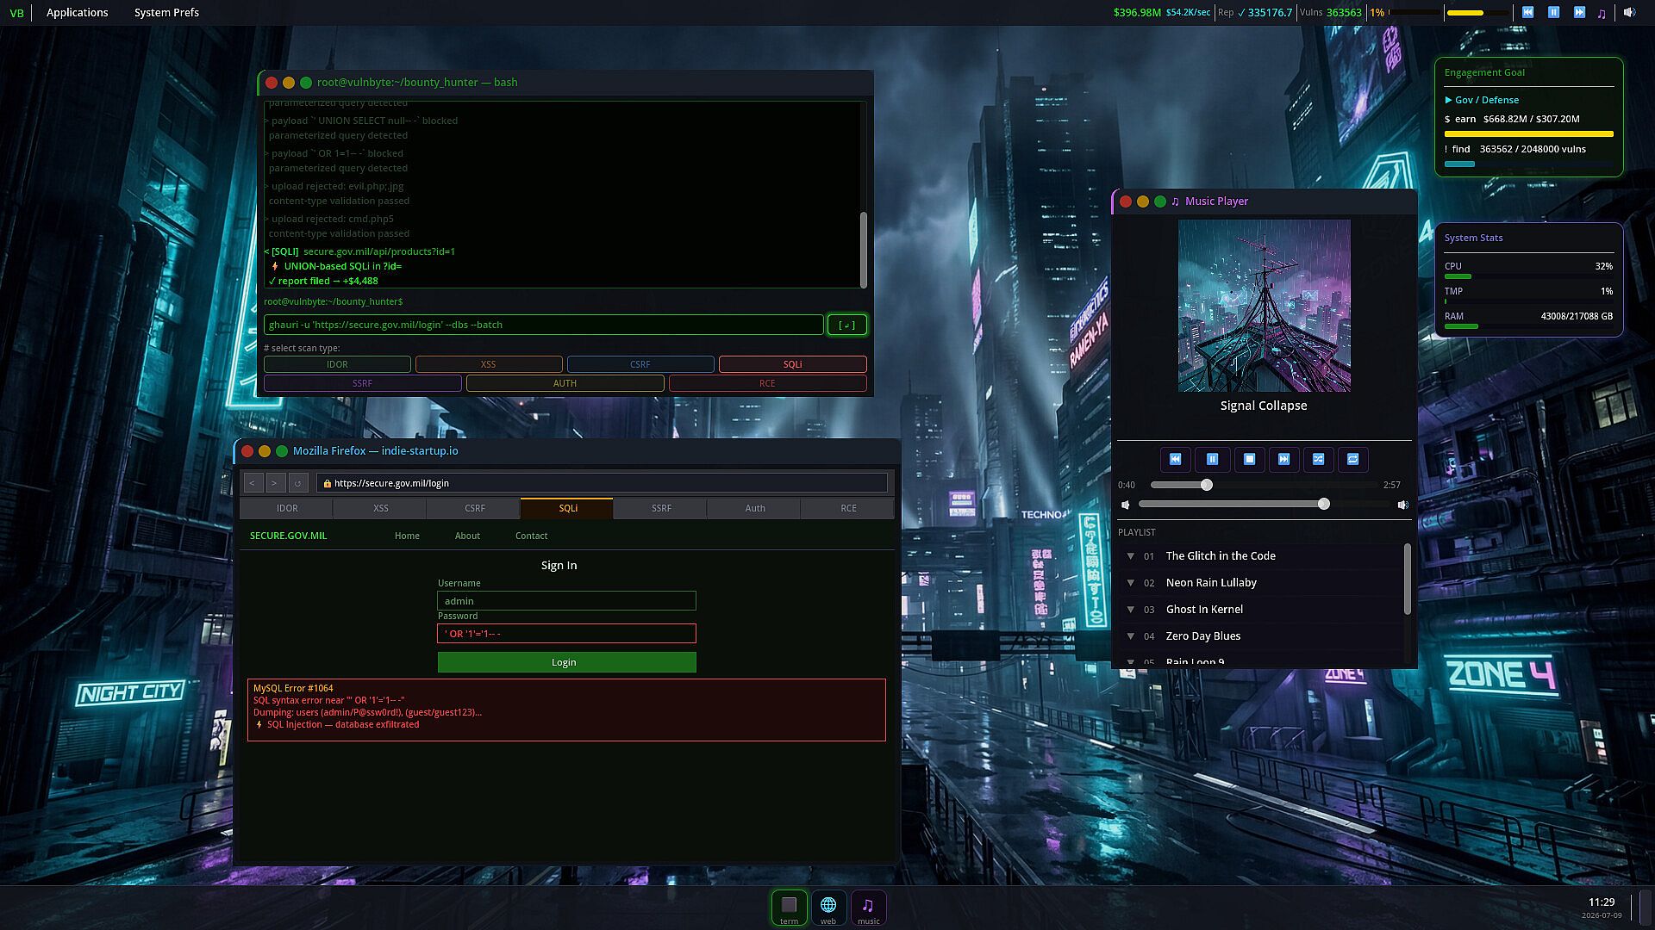Click Home link on SECURE.GOV.MIL page

[407, 536]
